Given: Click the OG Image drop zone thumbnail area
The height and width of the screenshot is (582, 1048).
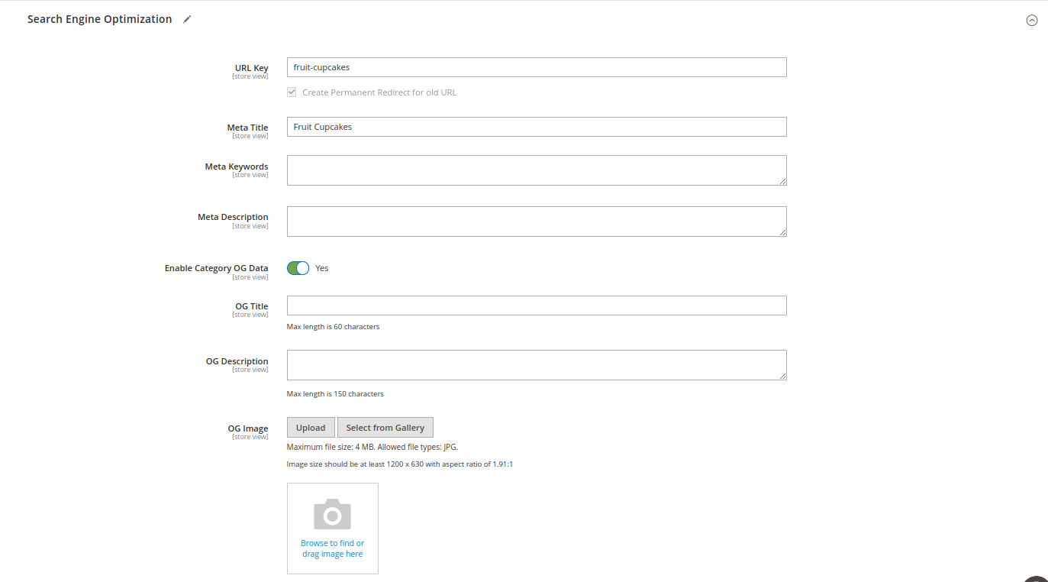Looking at the screenshot, I should coord(333,528).
